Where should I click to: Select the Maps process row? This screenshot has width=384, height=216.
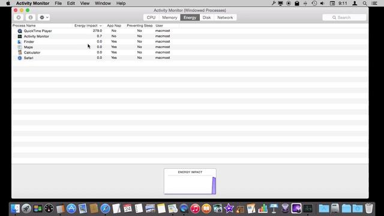(x=190, y=47)
